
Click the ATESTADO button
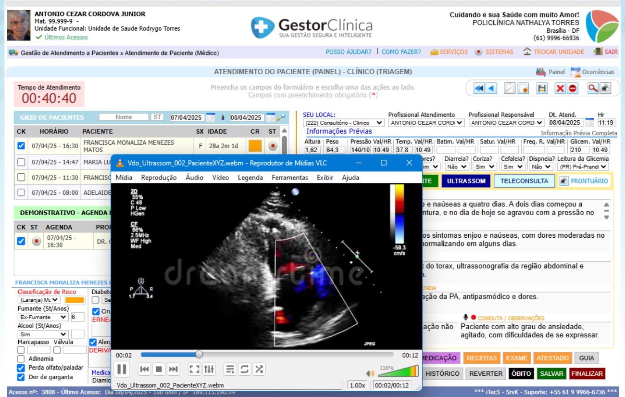pos(552,358)
